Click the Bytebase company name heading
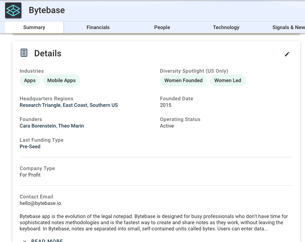The width and height of the screenshot is (305, 242). pyautogui.click(x=47, y=10)
